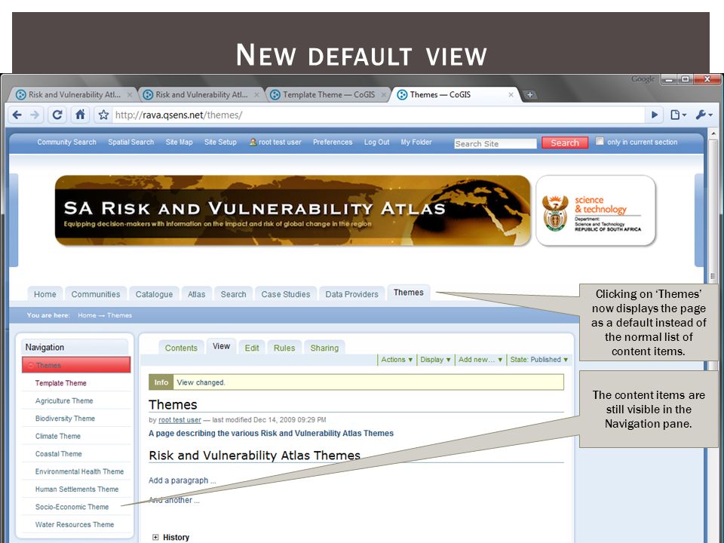Open Coastal Theme in Navigation

pyautogui.click(x=58, y=454)
